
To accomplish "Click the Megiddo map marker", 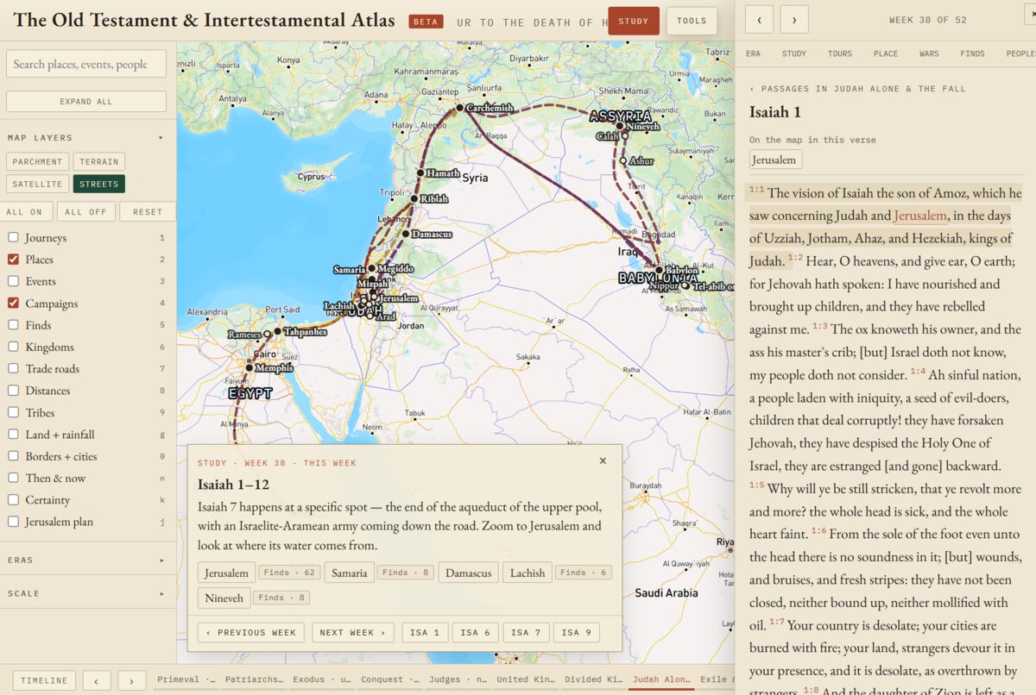I will point(371,269).
